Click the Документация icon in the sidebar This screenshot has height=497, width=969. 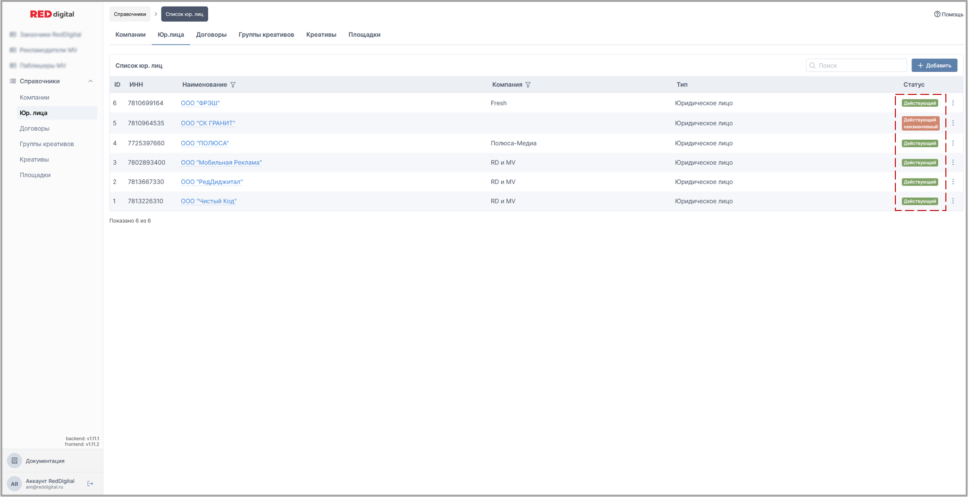point(15,461)
